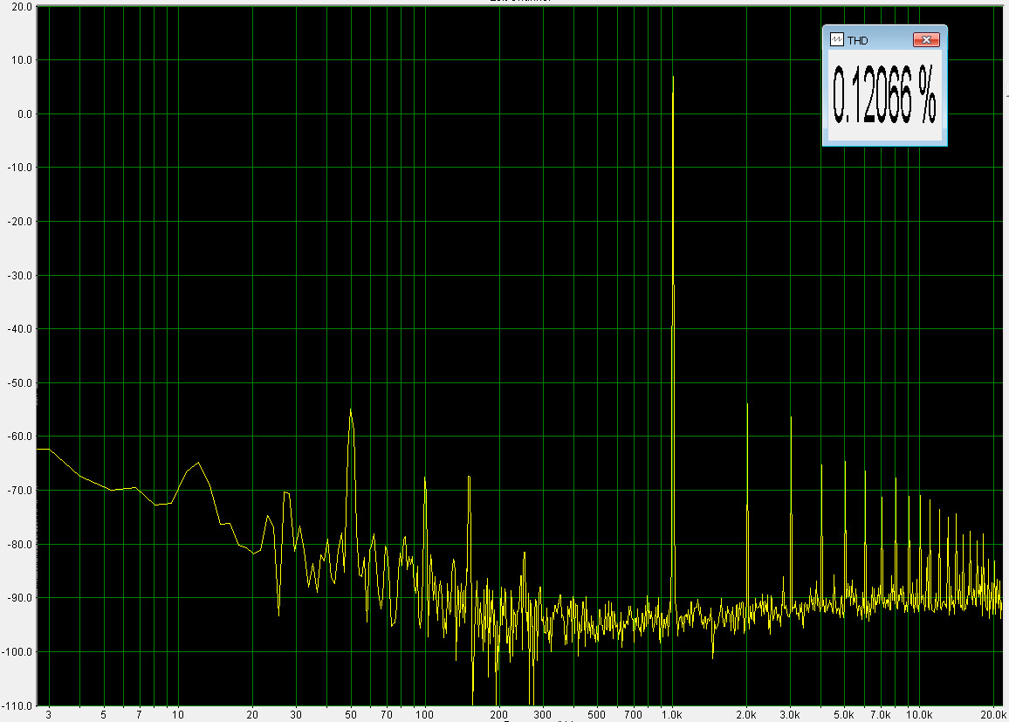The height and width of the screenshot is (722, 1009).
Task: Click the "-110.0" label on the vertical axis
Action: (17, 706)
